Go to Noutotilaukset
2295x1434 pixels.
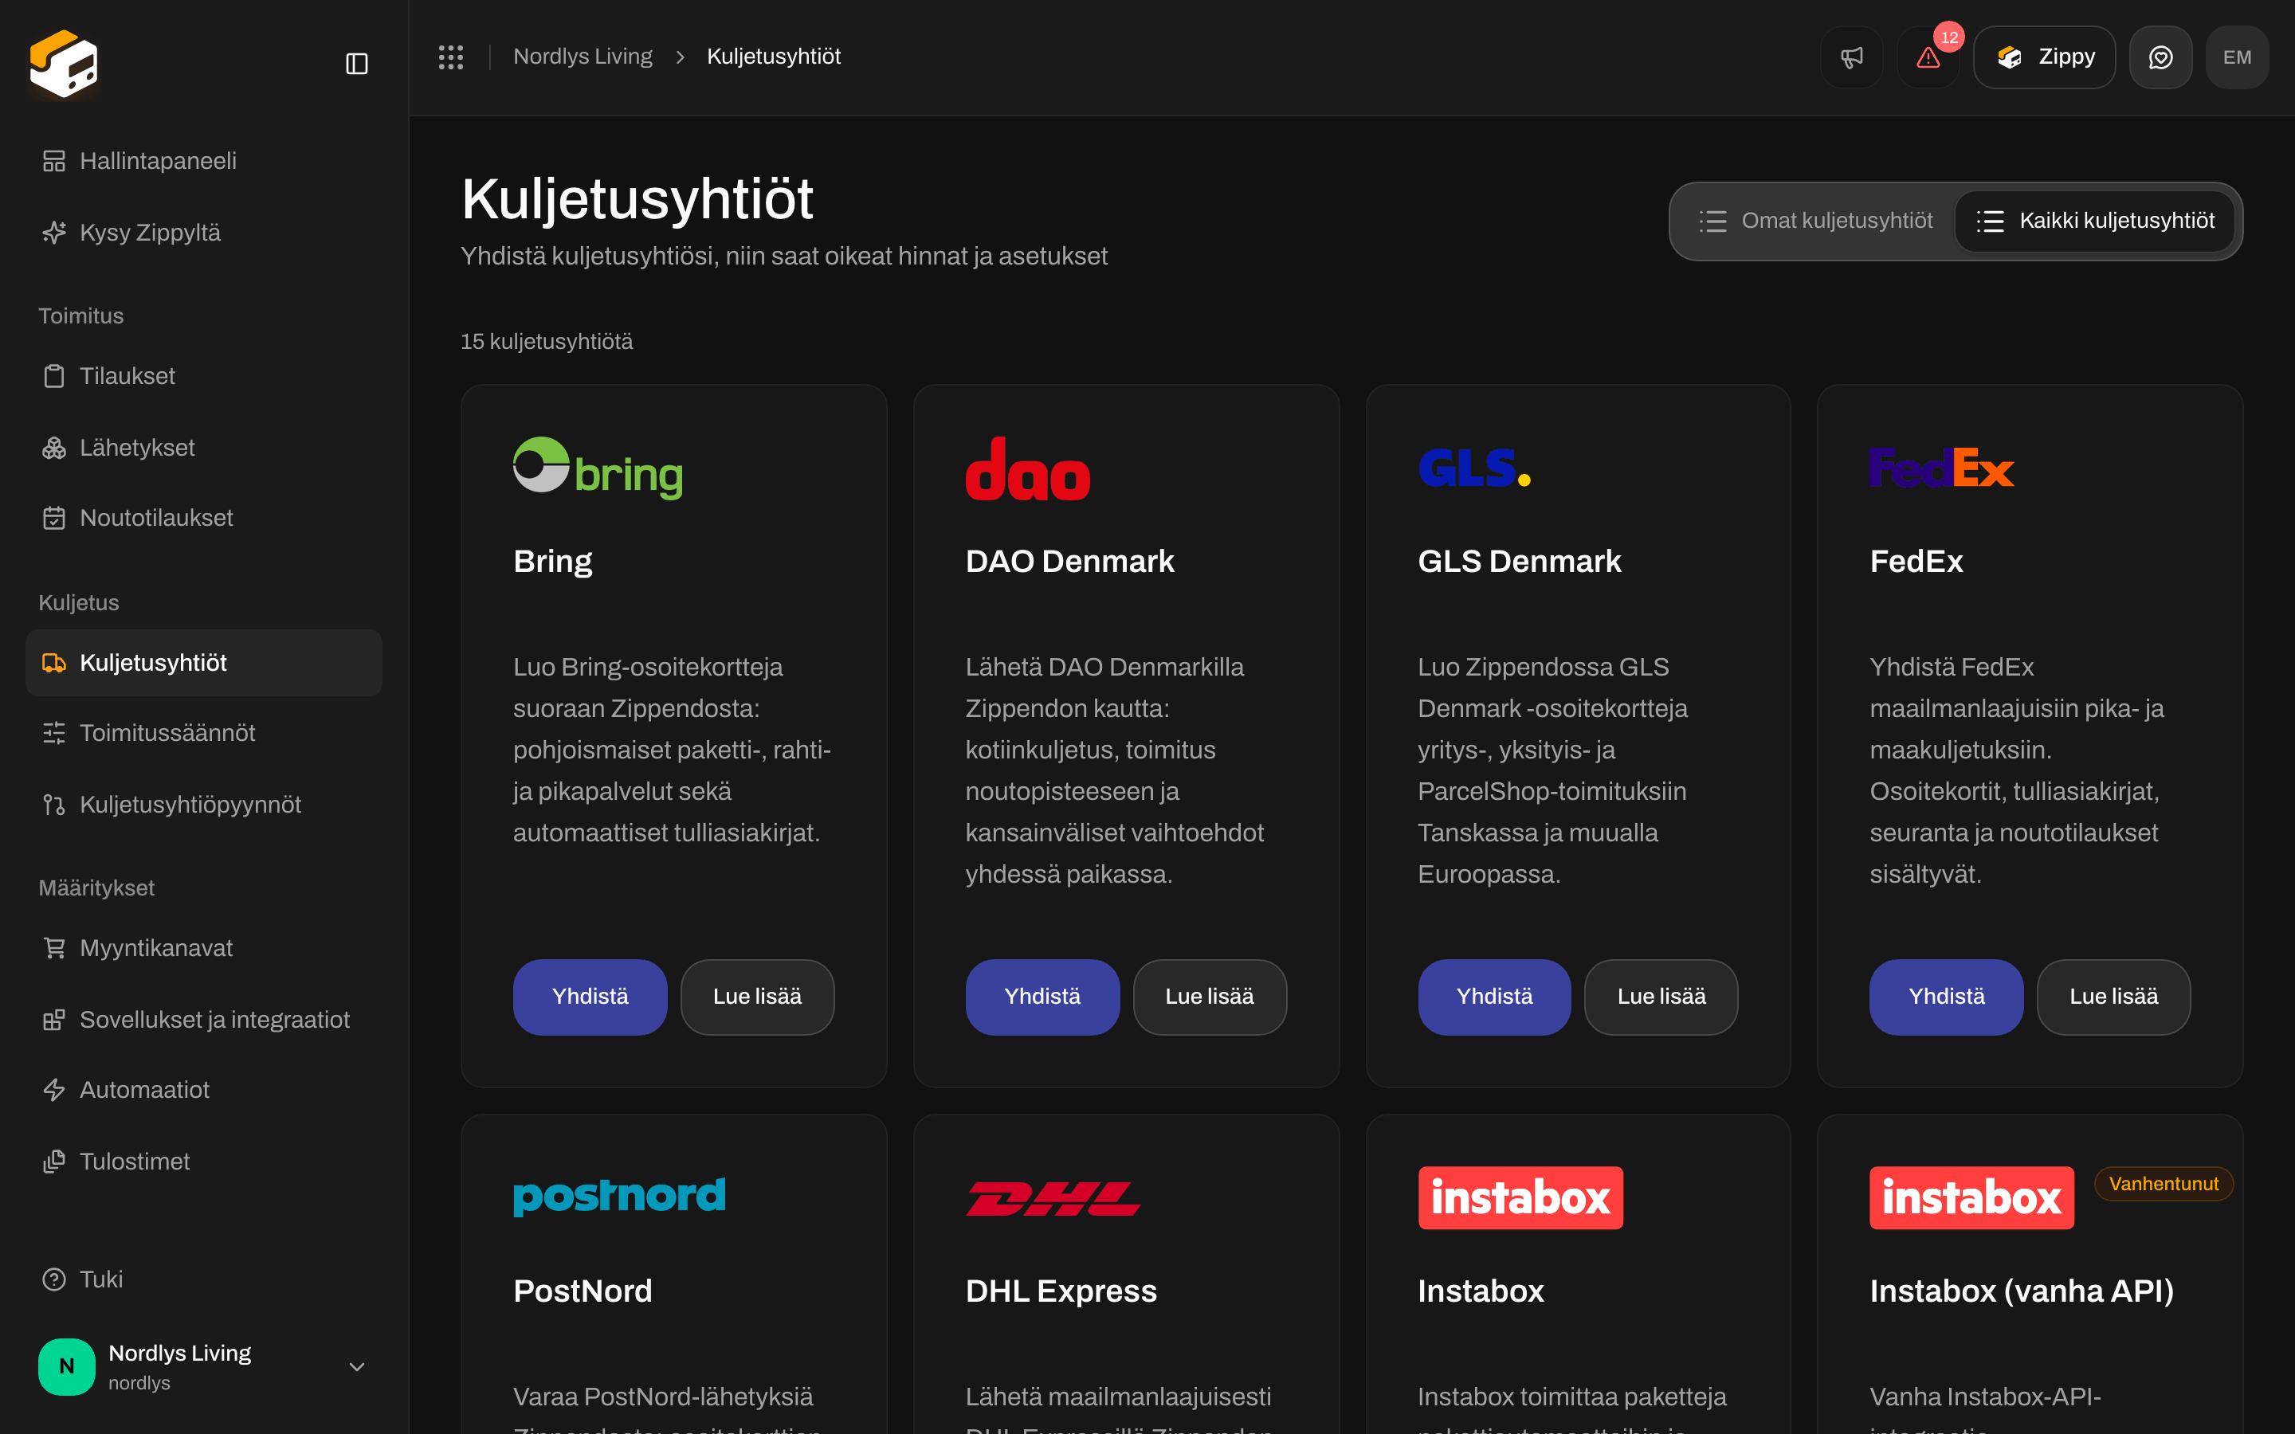[204, 518]
